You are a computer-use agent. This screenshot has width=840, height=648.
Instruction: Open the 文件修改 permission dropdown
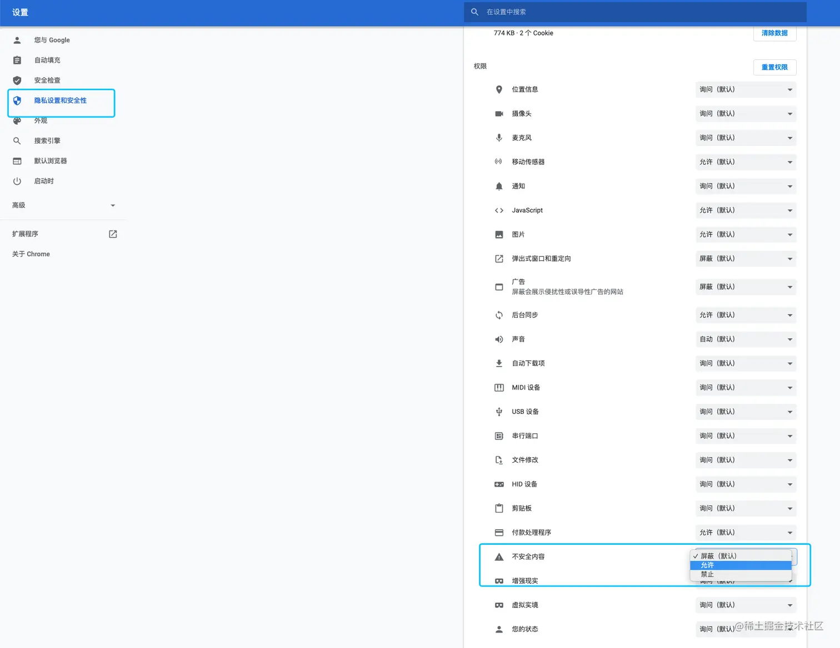coord(746,460)
